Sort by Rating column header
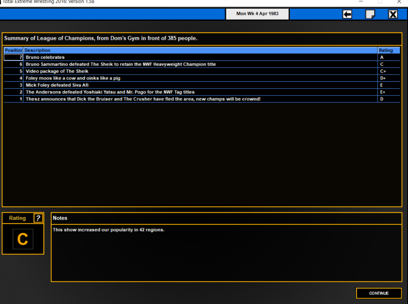This screenshot has height=304, width=408. click(389, 50)
